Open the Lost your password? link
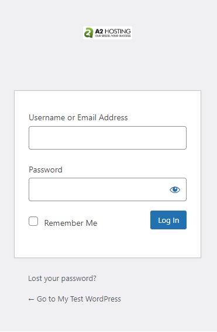 [62, 279]
